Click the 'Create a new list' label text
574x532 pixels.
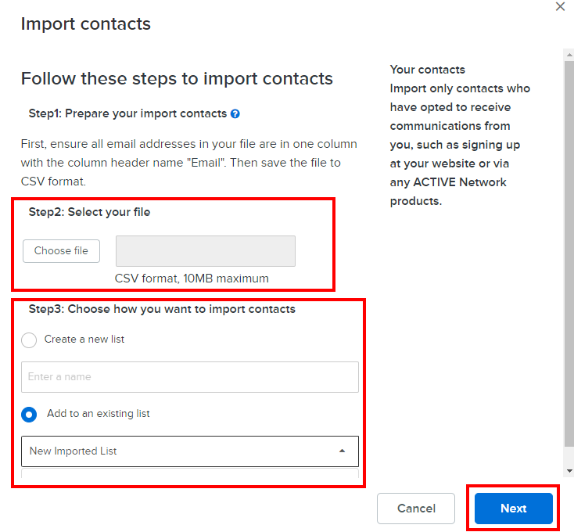pyautogui.click(x=84, y=340)
